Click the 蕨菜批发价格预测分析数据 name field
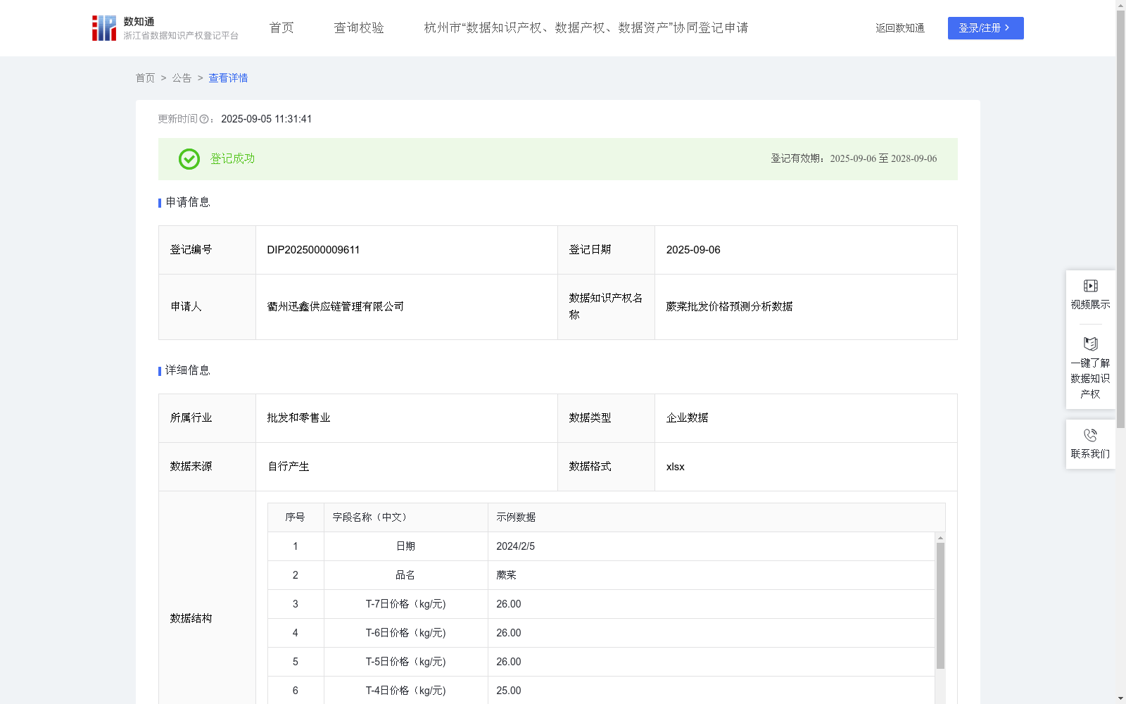 point(728,306)
